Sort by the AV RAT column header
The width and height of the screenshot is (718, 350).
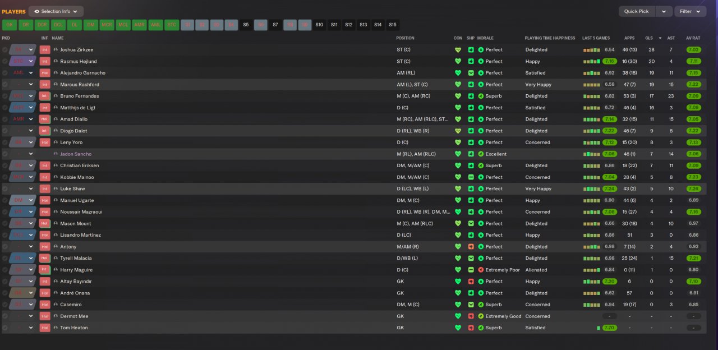click(693, 38)
